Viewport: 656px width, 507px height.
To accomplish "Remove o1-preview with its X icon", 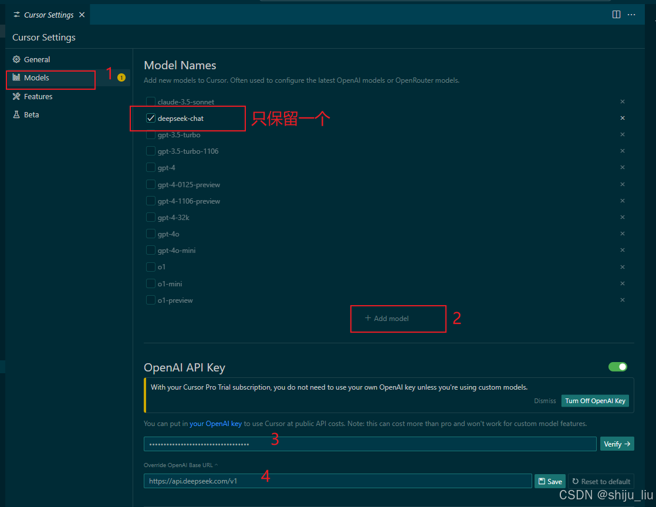I will [623, 300].
